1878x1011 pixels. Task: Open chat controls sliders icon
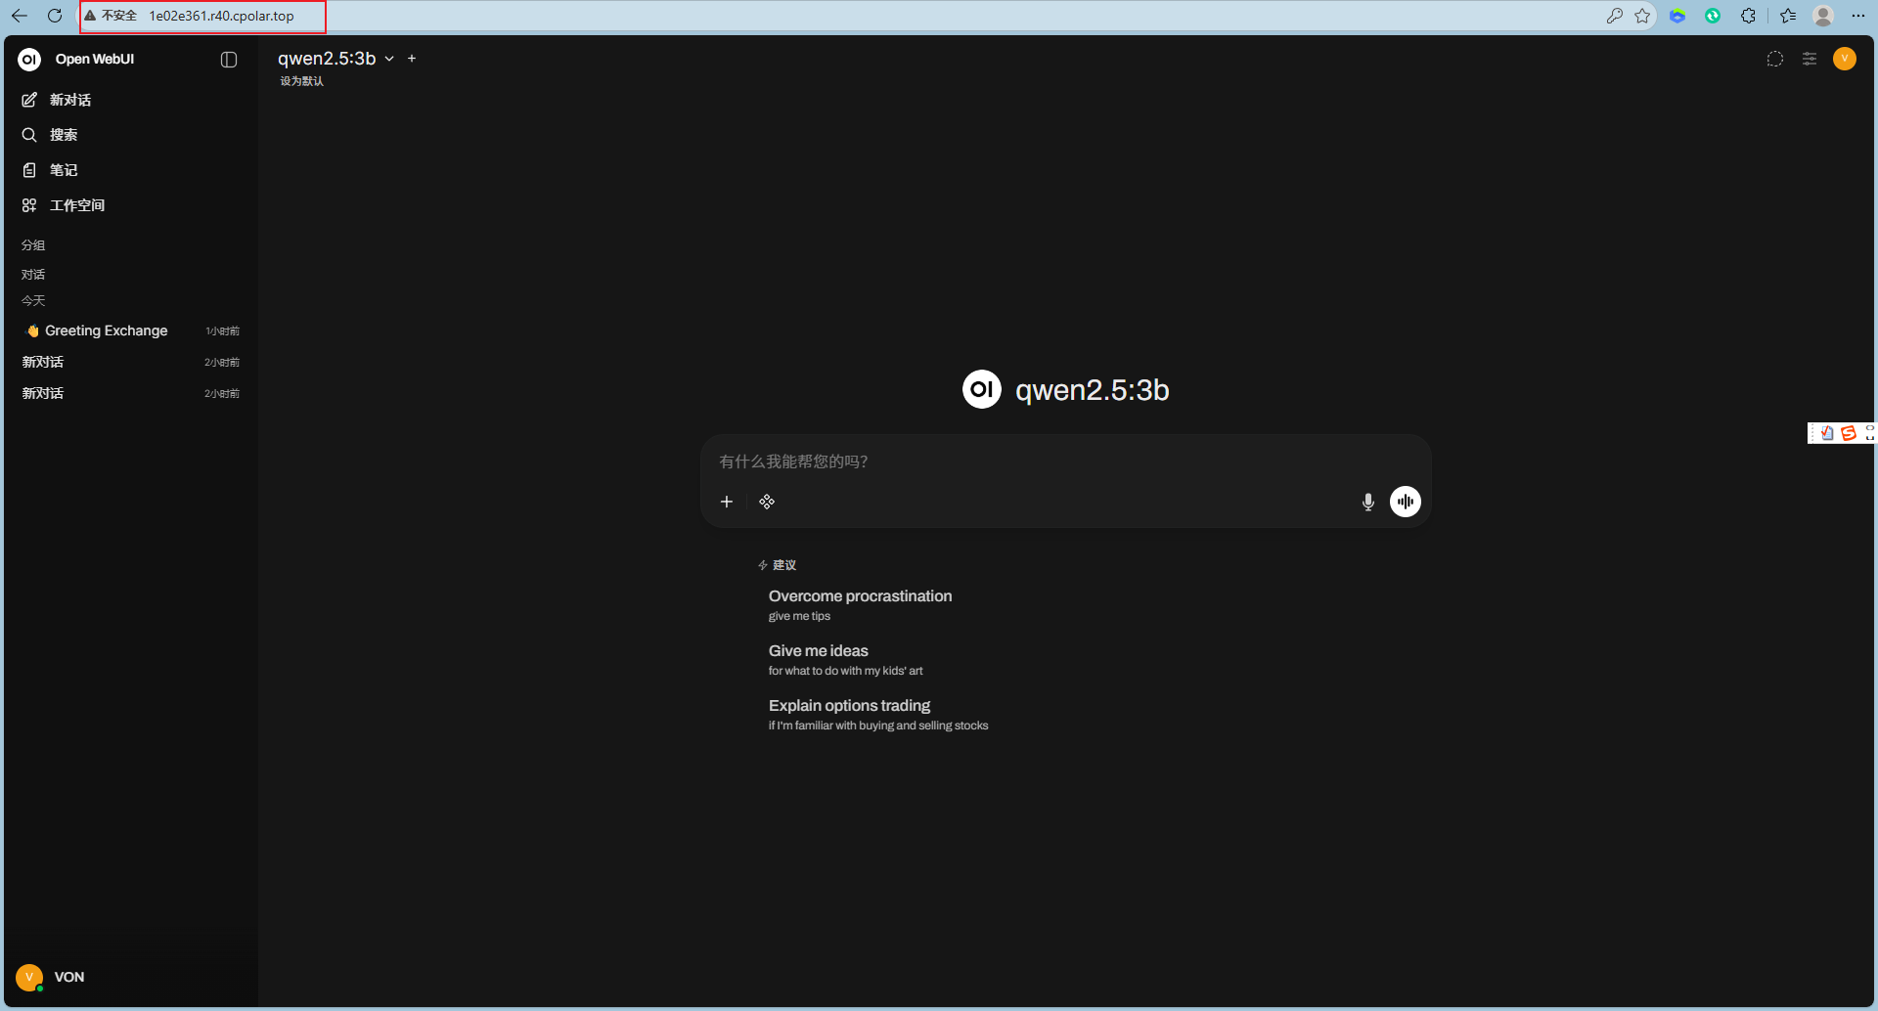coord(1810,59)
